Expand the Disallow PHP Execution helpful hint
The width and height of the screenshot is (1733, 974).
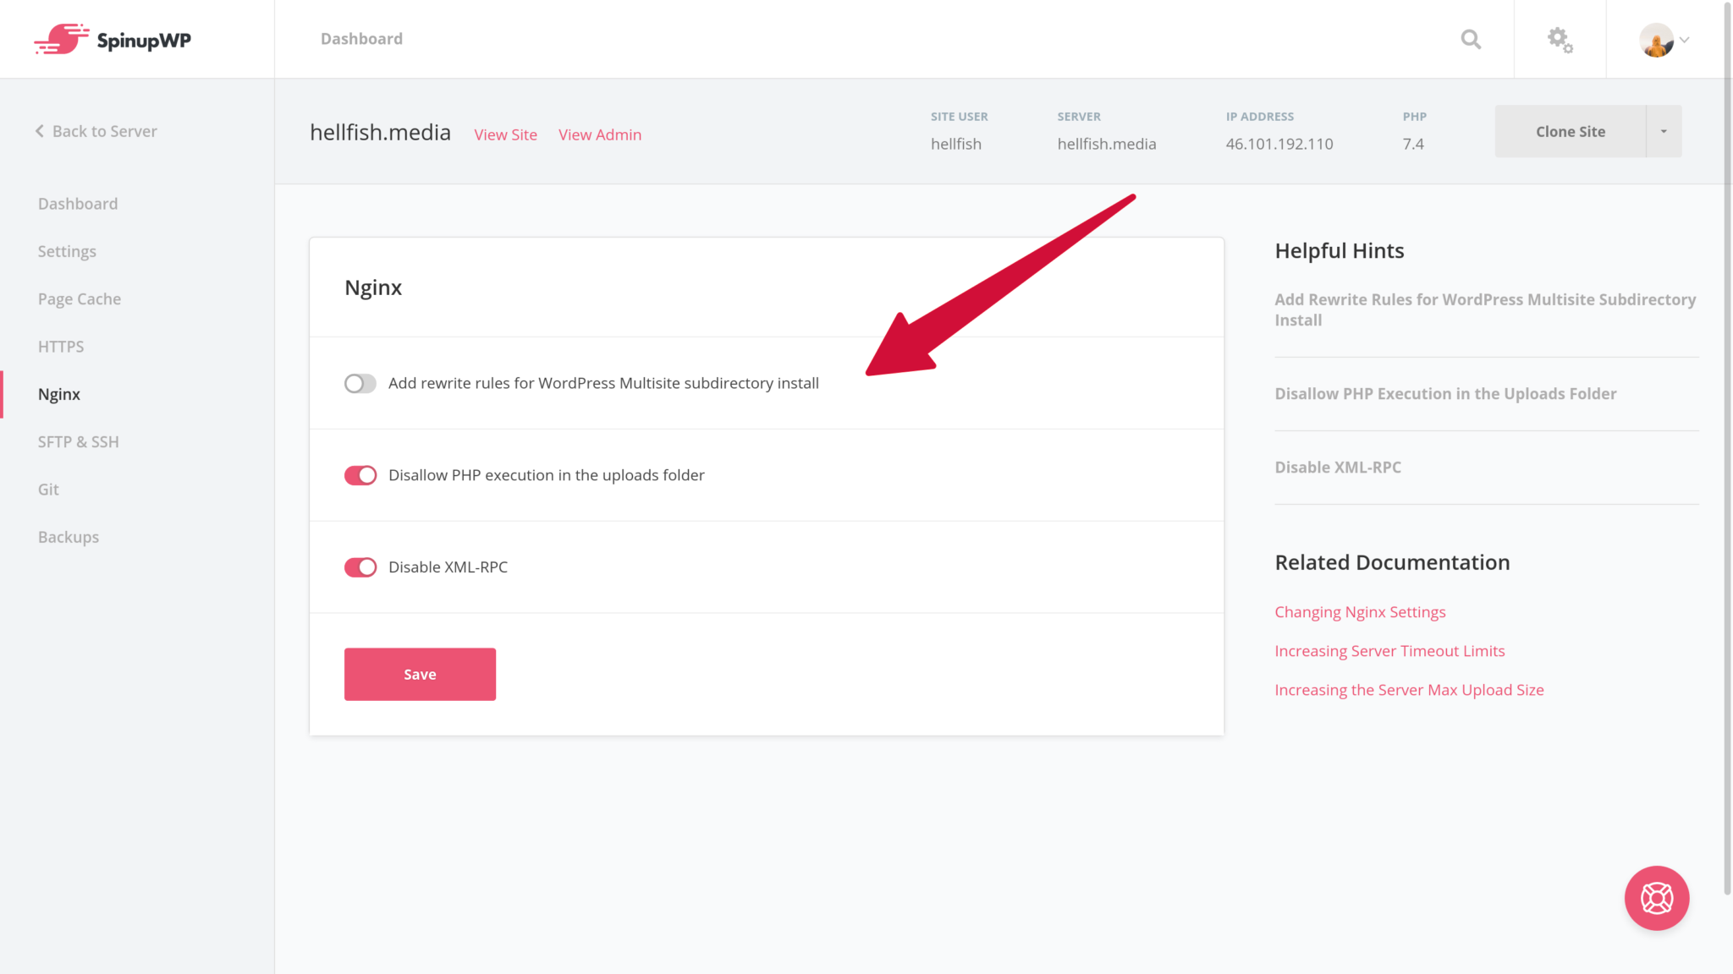(1444, 393)
